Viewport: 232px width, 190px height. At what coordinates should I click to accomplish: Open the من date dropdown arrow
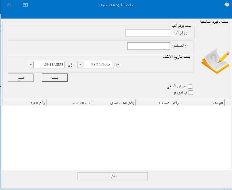(81, 64)
